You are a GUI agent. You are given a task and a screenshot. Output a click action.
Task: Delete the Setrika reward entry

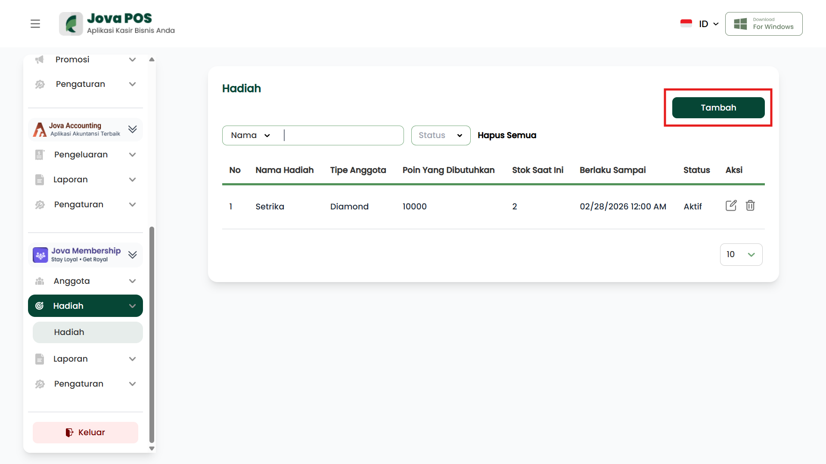pos(750,206)
